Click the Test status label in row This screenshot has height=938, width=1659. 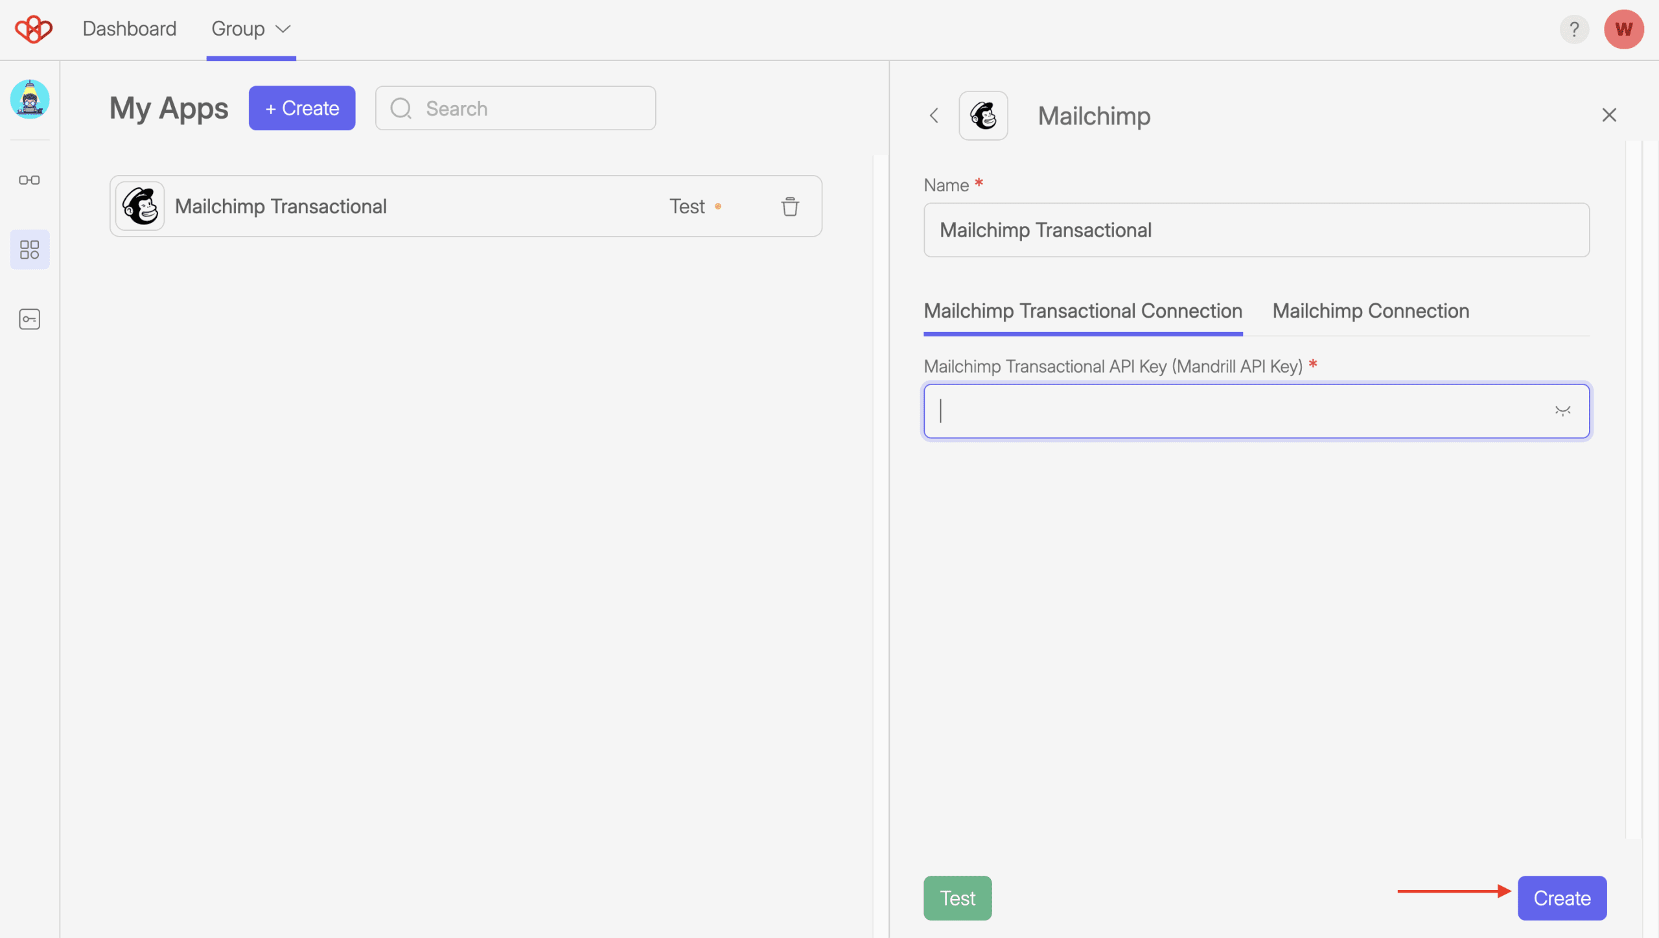click(x=687, y=206)
